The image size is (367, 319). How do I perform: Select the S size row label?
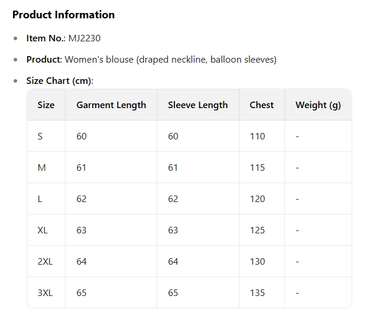coord(40,136)
